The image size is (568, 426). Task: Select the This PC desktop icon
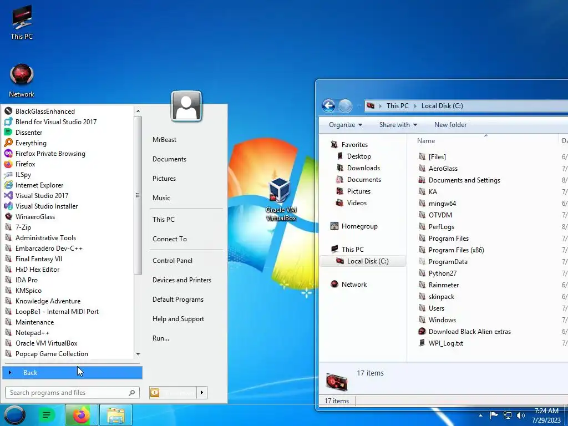[22, 22]
